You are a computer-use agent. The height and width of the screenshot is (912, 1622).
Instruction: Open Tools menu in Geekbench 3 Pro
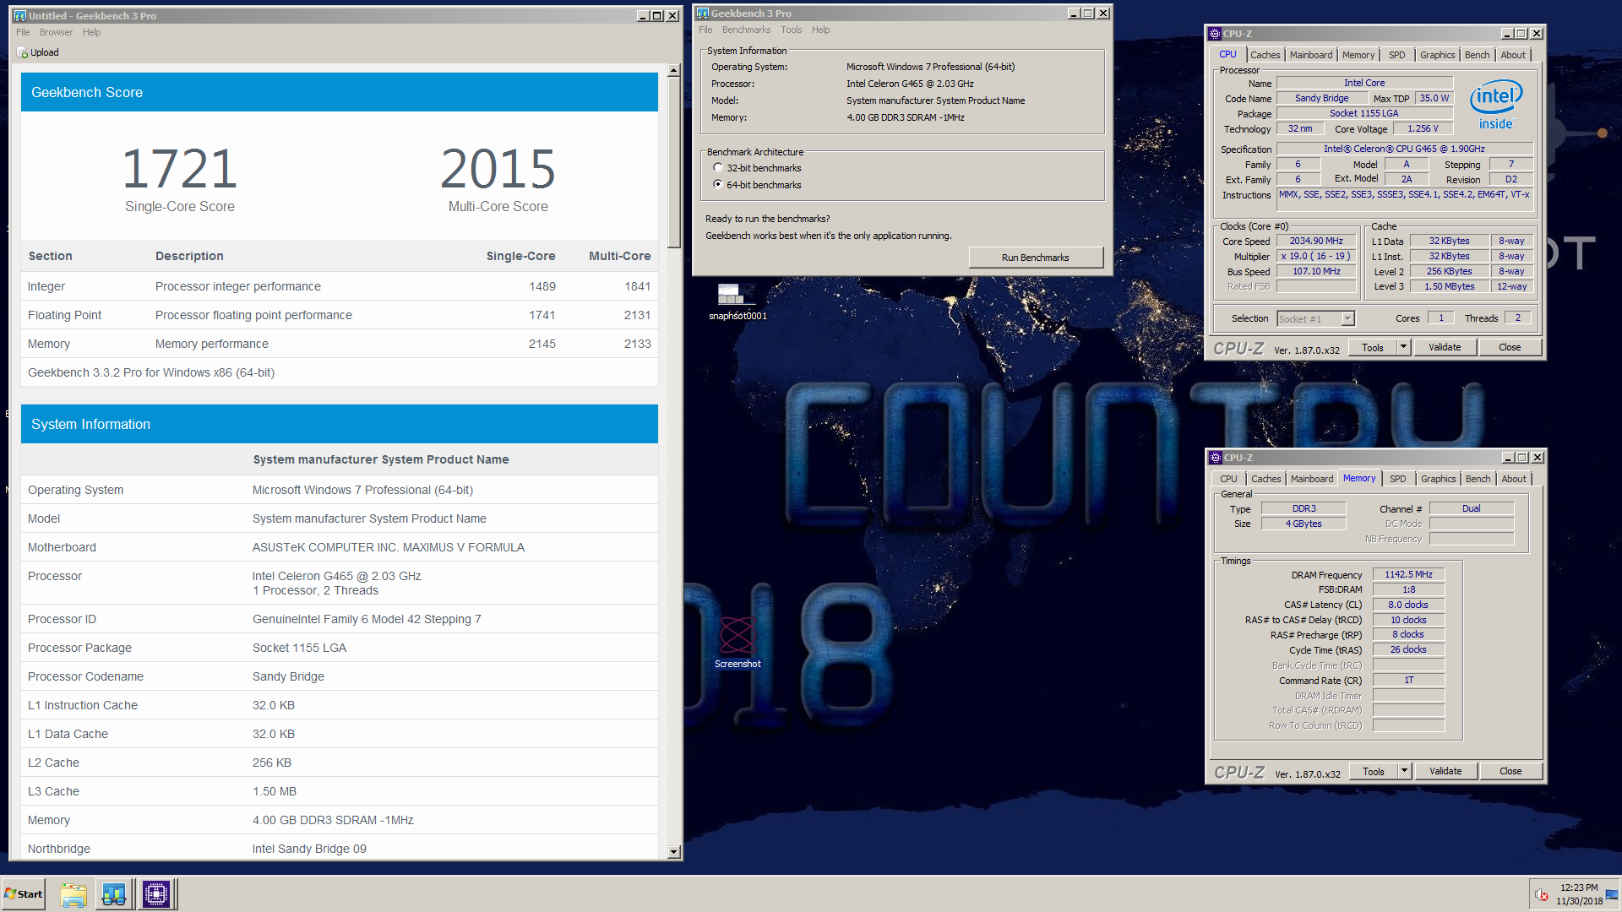[792, 30]
